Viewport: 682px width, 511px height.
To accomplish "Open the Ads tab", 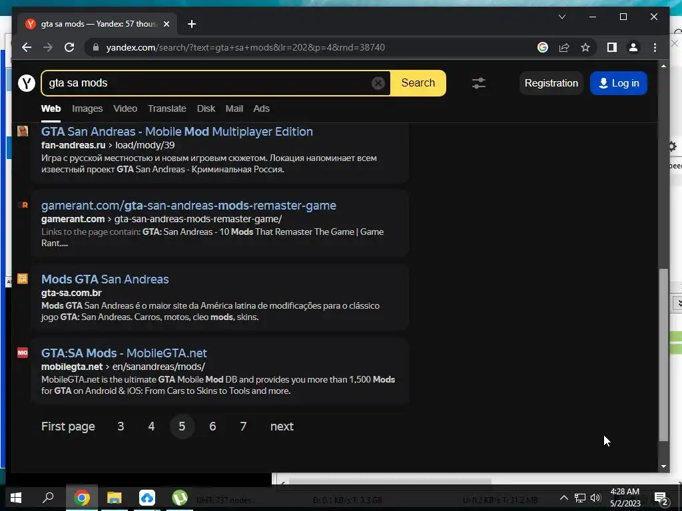I will 261,108.
